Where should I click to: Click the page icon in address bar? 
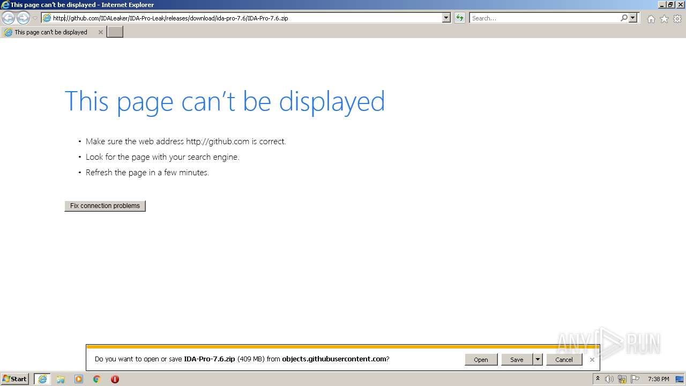(x=47, y=18)
